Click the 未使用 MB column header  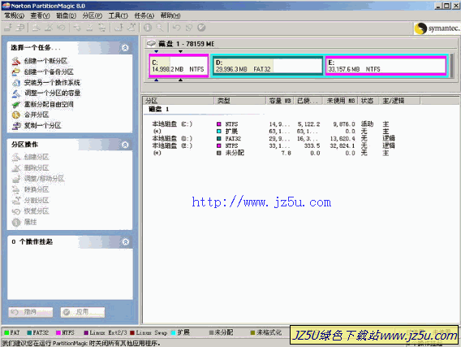point(340,101)
